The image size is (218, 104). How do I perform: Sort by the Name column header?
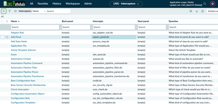pos(14,21)
